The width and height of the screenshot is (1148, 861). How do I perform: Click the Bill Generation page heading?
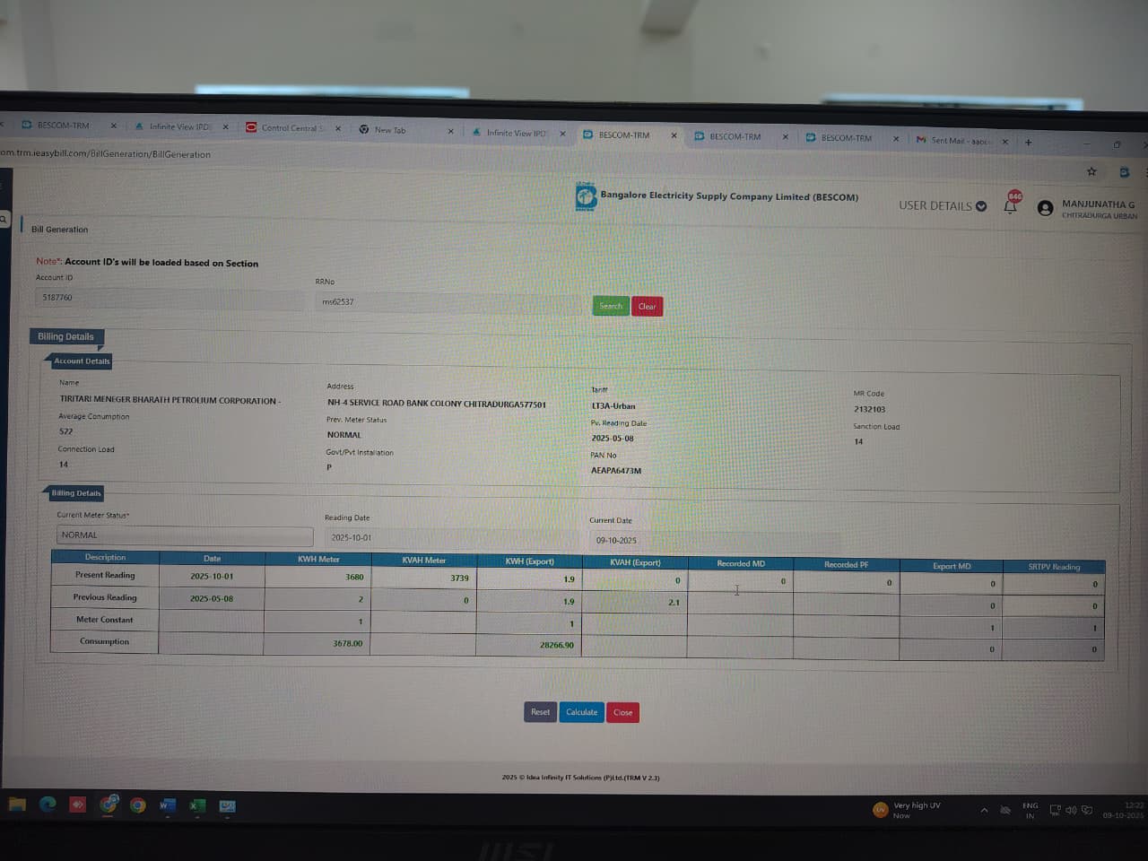(x=60, y=230)
